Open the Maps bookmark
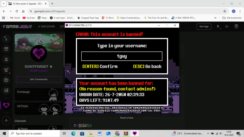Screen dimensions: 244x137 42,18
